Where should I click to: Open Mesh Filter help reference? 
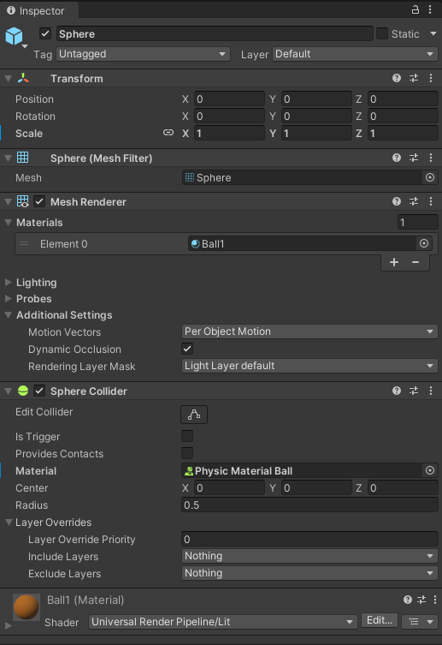click(x=397, y=158)
